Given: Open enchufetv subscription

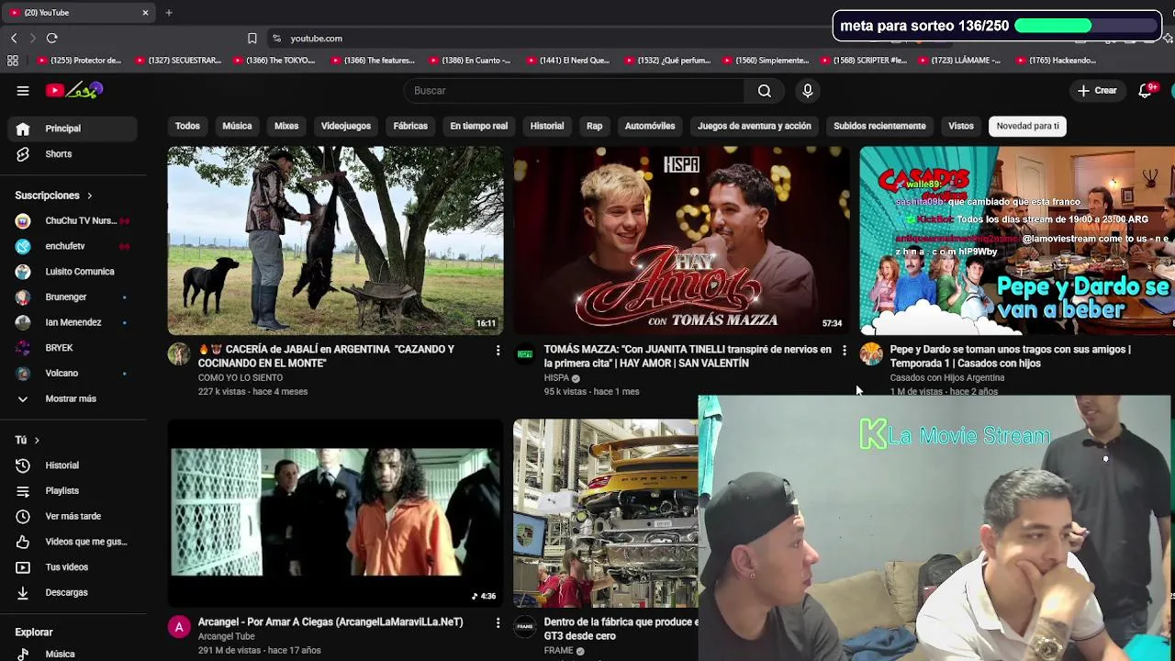Looking at the screenshot, I should click(73, 246).
